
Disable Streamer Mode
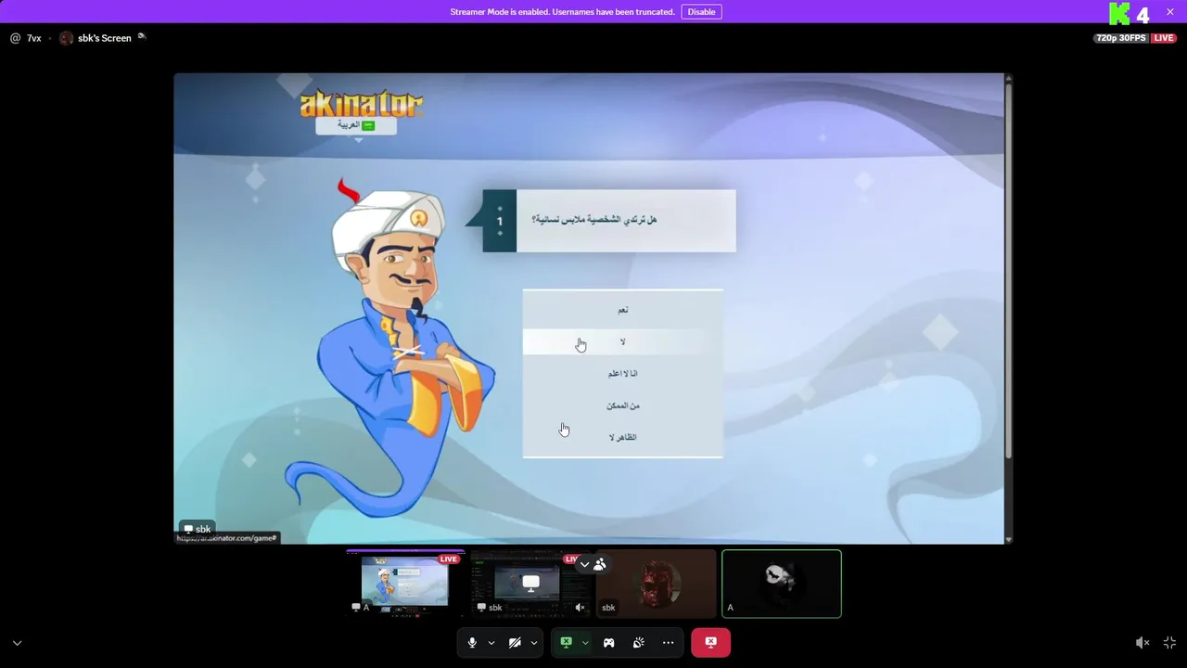701,12
